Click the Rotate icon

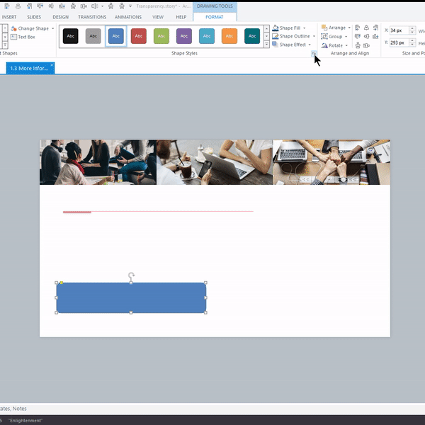[x=324, y=45]
